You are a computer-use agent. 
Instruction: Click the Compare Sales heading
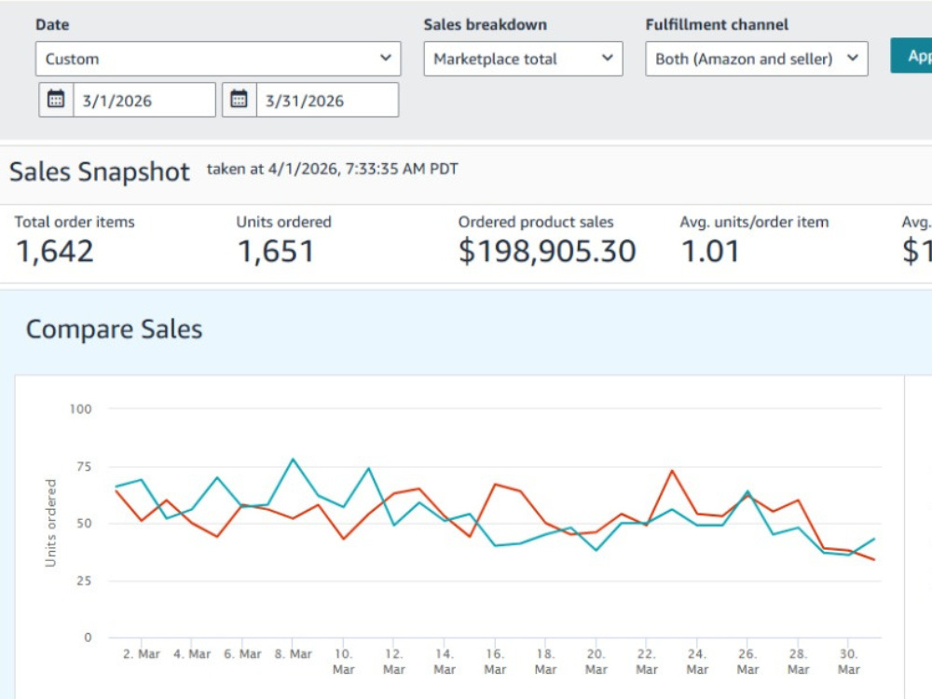tap(114, 329)
